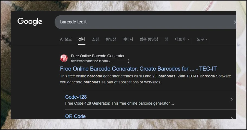The image size is (247, 130).
Task: Click the chevron arrow next to QR Code
Action: 231,118
